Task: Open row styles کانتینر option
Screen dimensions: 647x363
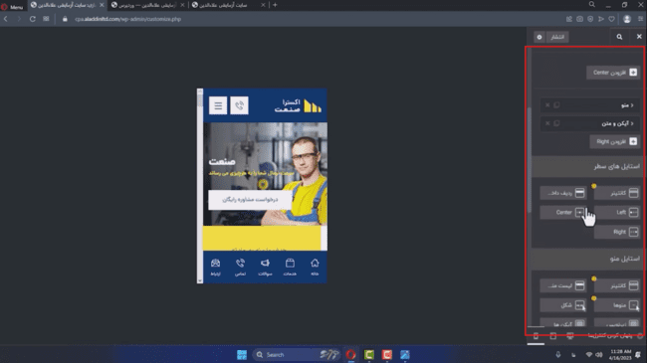Action: click(617, 193)
